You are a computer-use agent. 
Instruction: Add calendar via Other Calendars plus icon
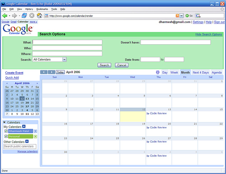pyautogui.click(x=27, y=141)
